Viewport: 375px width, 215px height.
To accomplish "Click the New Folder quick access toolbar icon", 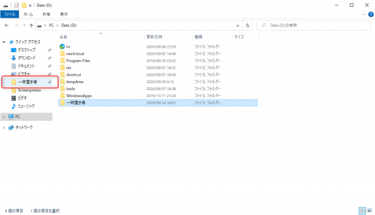I will point(24,5).
